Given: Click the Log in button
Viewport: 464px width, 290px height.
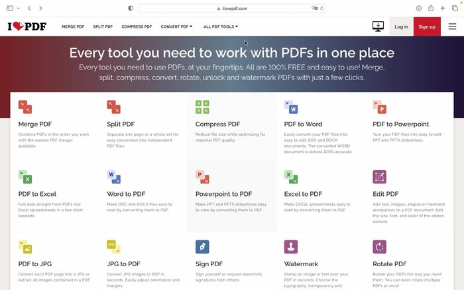Looking at the screenshot, I should (x=401, y=26).
